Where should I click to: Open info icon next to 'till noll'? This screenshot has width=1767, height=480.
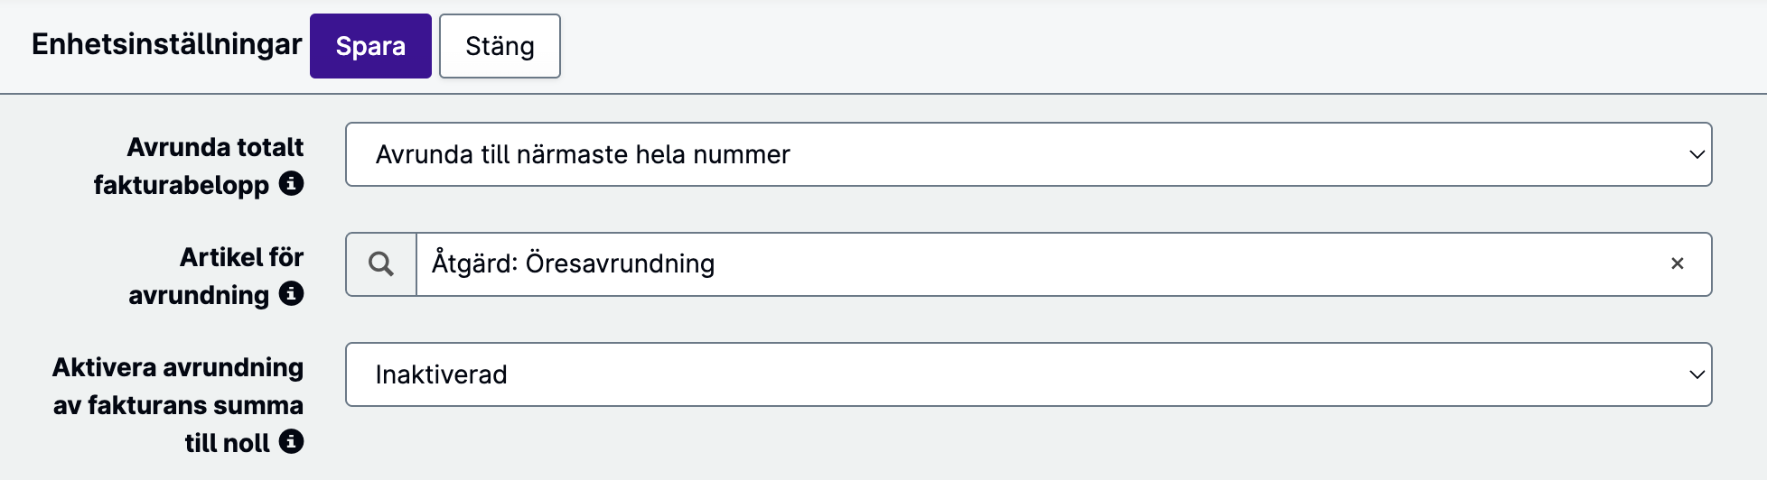pos(291,442)
